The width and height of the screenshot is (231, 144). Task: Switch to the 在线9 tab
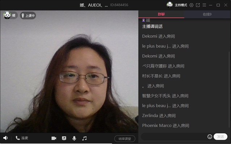(207, 14)
